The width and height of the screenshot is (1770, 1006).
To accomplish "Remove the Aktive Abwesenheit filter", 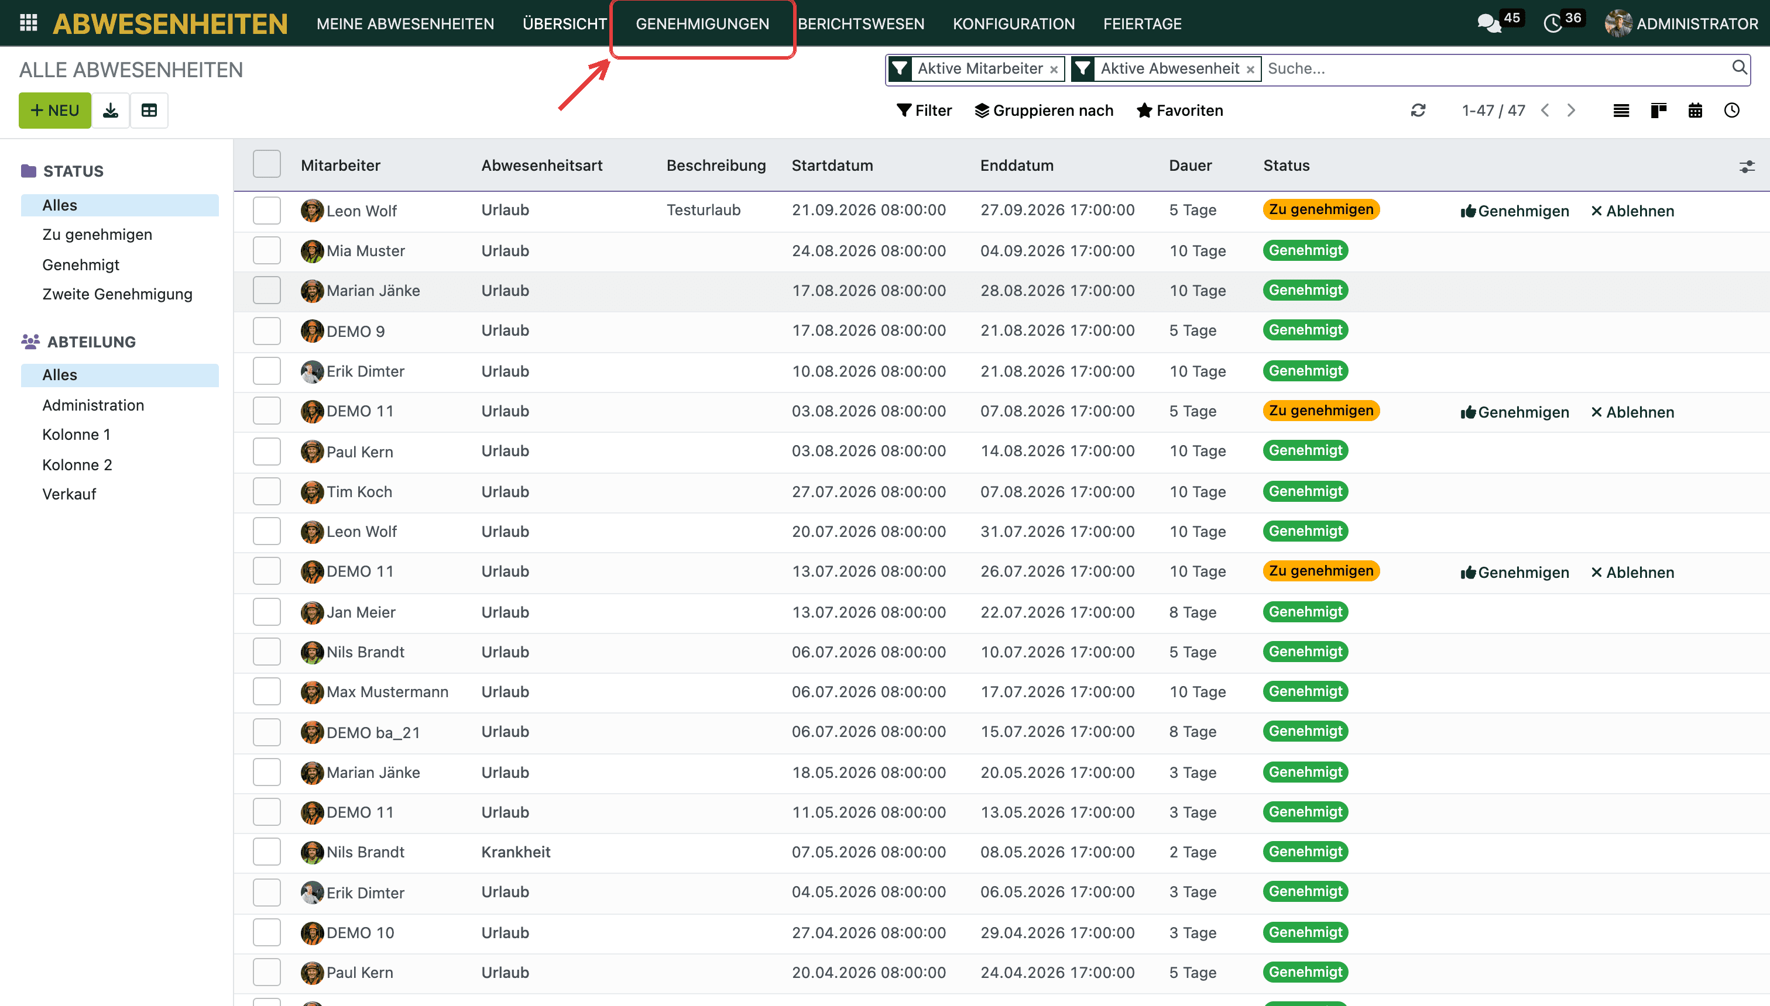I will (1250, 70).
